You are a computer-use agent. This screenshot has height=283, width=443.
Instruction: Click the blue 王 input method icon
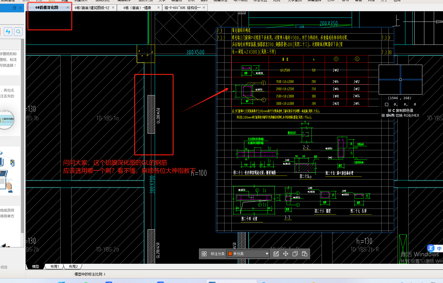point(431,248)
